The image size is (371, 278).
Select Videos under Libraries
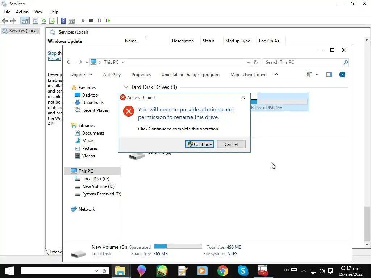coord(85,156)
